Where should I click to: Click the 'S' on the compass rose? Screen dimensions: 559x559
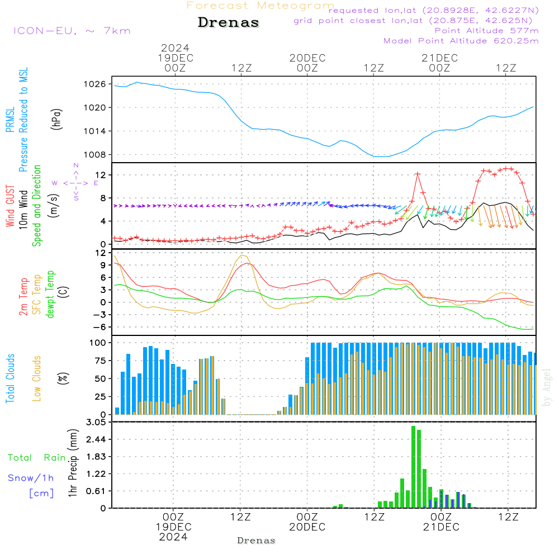pos(76,198)
